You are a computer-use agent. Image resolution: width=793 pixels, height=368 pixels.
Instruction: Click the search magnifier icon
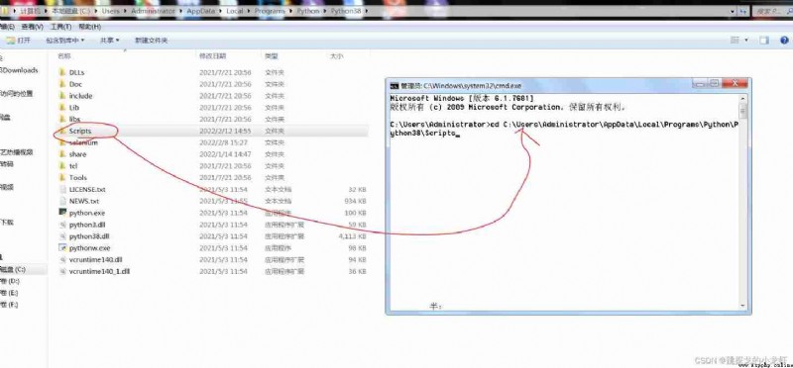click(x=789, y=11)
